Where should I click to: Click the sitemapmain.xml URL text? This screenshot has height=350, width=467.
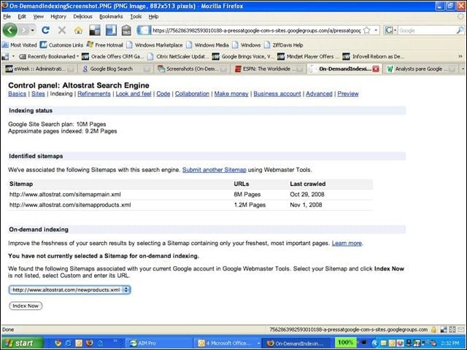[65, 195]
